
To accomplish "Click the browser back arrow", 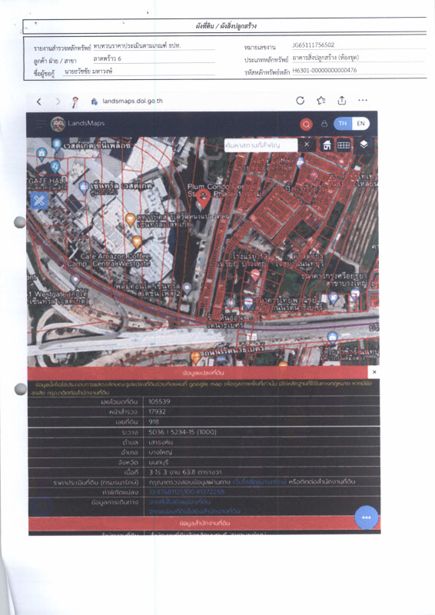I will click(x=39, y=101).
